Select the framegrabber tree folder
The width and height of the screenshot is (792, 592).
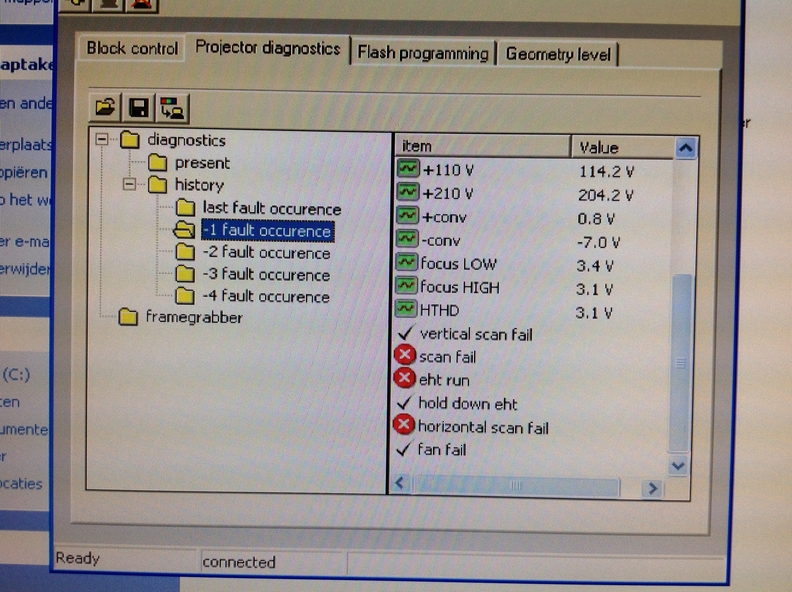click(194, 317)
